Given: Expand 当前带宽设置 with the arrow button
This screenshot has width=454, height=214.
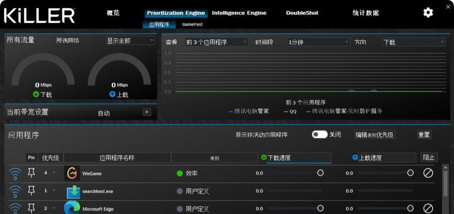Looking at the screenshot, I should pyautogui.click(x=147, y=112).
